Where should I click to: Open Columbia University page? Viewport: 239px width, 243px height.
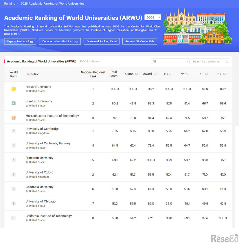pyautogui.click(x=39, y=187)
